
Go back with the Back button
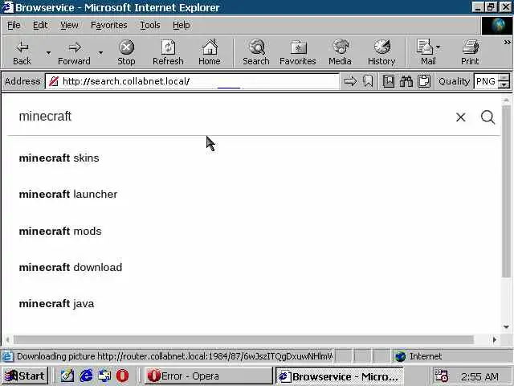(x=22, y=52)
